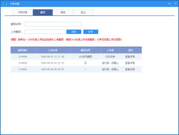Click the 上传时间 column header
The height and width of the screenshot is (135, 179).
[x=53, y=50]
